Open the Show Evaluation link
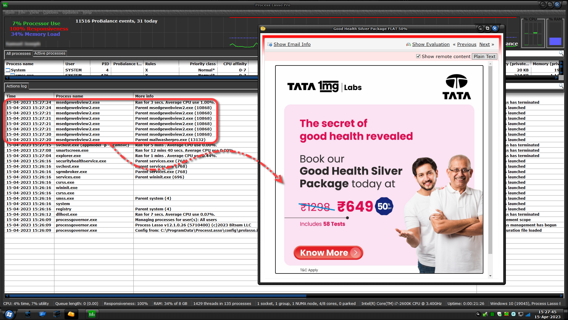 click(431, 44)
